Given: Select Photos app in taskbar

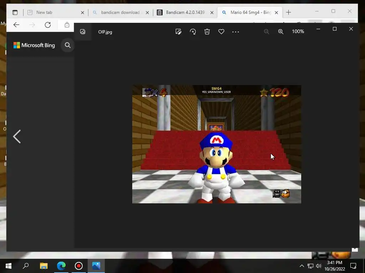Looking at the screenshot, I should [x=96, y=266].
